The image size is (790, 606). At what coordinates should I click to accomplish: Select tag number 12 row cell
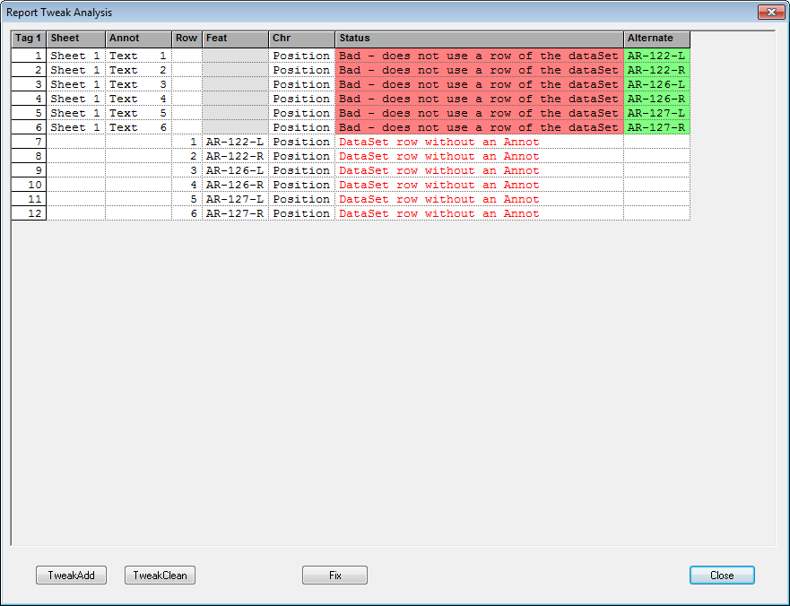click(x=29, y=213)
